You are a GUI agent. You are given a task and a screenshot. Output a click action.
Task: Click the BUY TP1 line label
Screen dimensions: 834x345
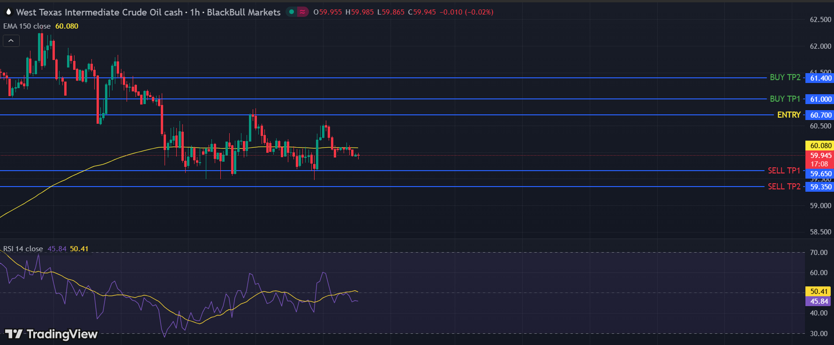coord(785,99)
